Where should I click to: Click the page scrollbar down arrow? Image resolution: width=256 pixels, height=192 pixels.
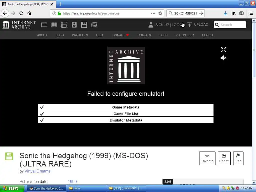[254, 182]
